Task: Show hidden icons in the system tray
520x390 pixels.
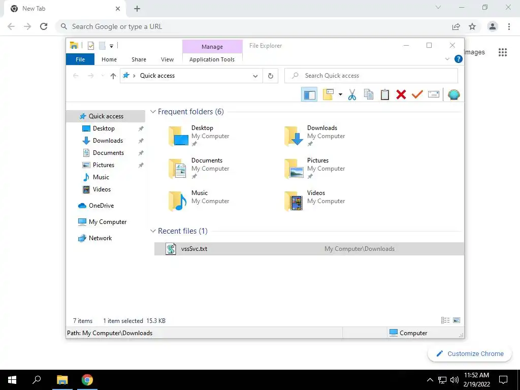Action: 430,380
